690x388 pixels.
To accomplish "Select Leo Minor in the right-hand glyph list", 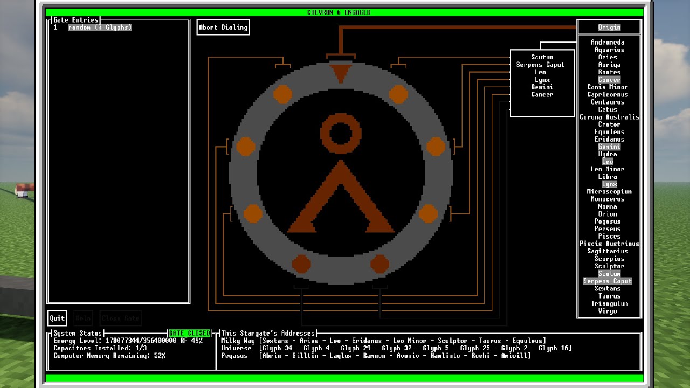I will [608, 169].
